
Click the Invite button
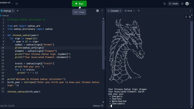173,4
